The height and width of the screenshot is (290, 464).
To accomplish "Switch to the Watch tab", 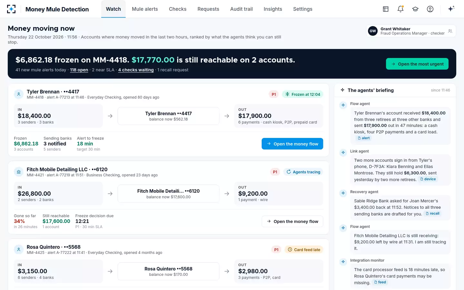I will point(113,9).
